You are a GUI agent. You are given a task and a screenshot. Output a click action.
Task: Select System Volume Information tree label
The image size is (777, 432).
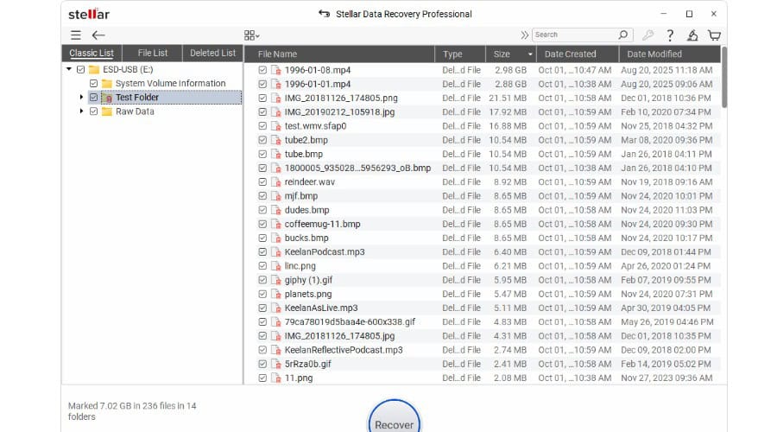[170, 83]
